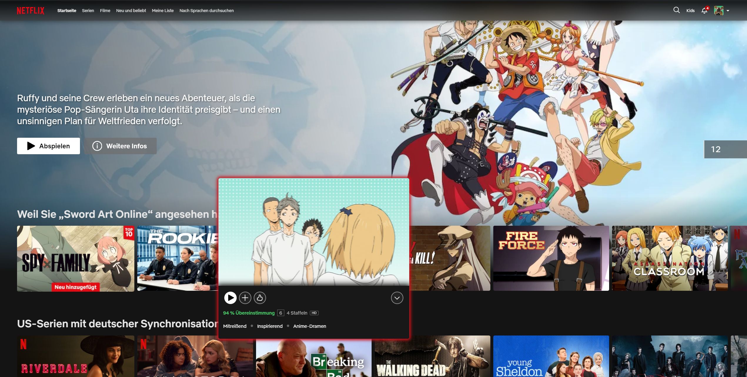
Task: Open the Young Sheldon thumbnail
Action: [551, 356]
